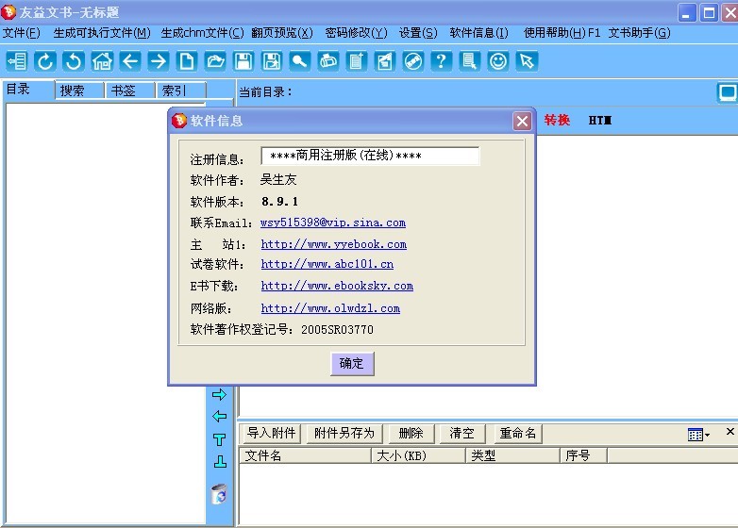Click the 导入附件 button
This screenshot has height=528, width=738.
pos(271,434)
